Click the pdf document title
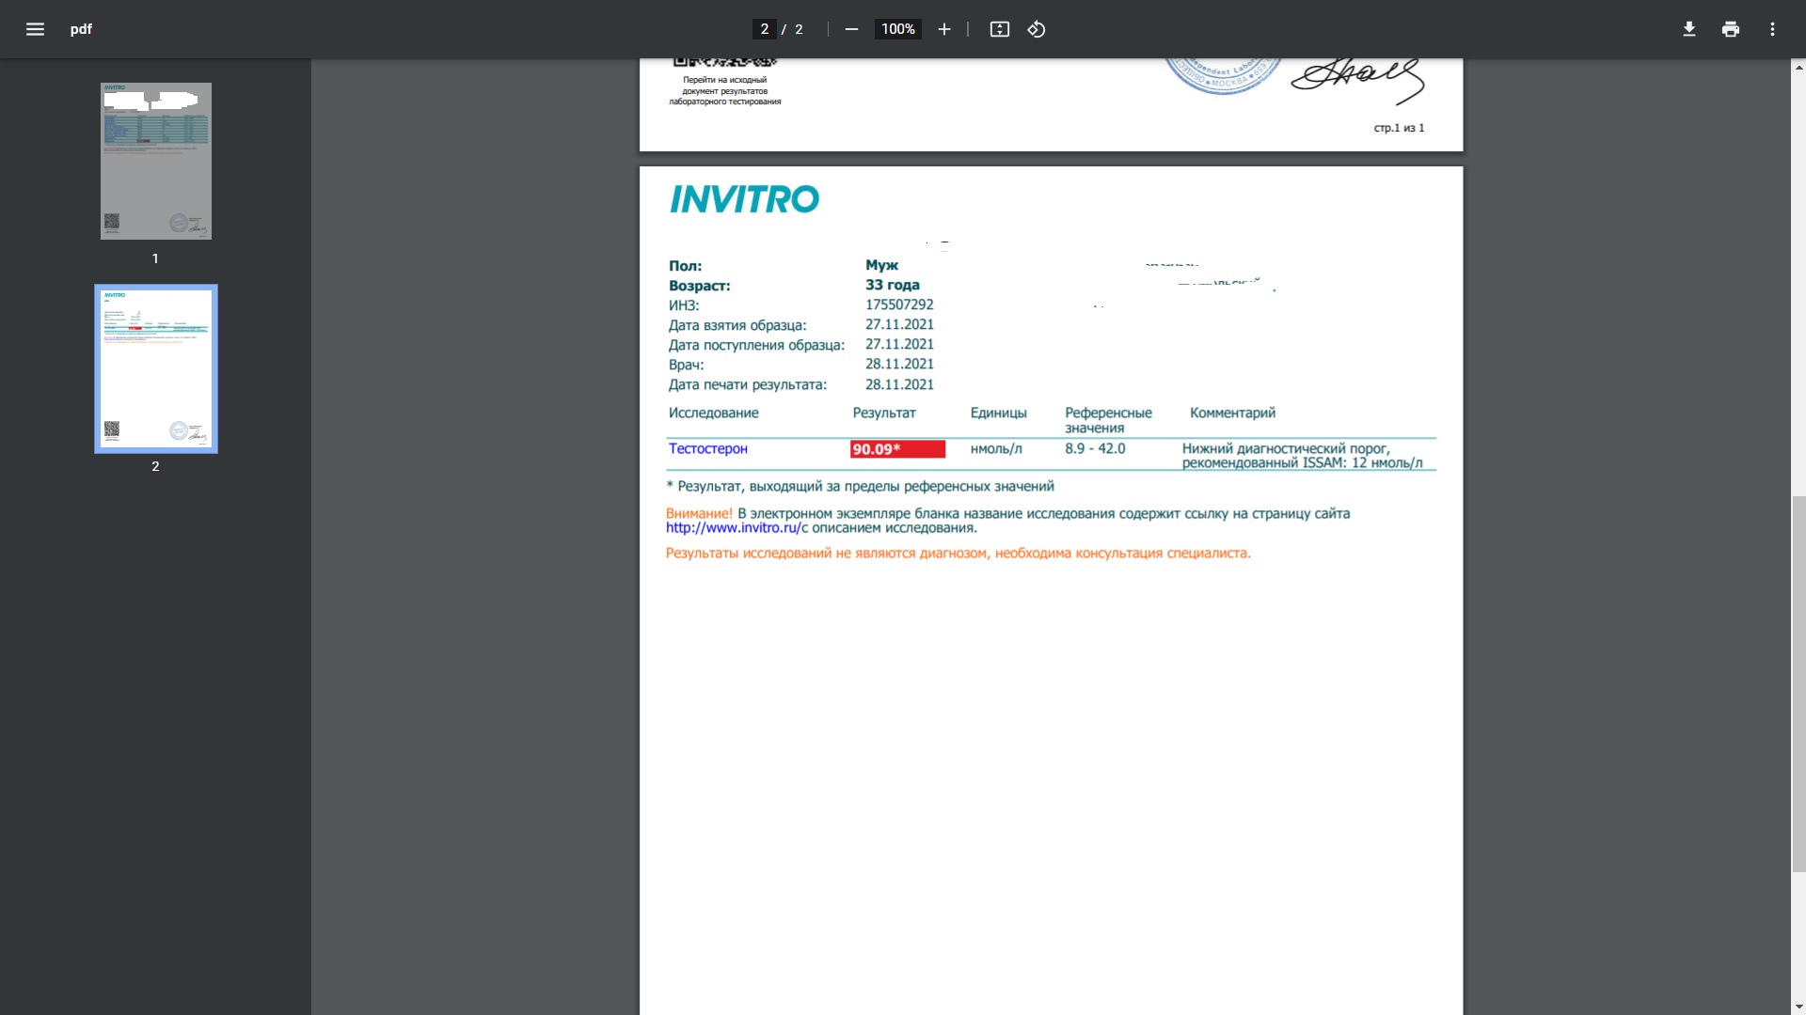Image resolution: width=1806 pixels, height=1015 pixels. tap(81, 29)
